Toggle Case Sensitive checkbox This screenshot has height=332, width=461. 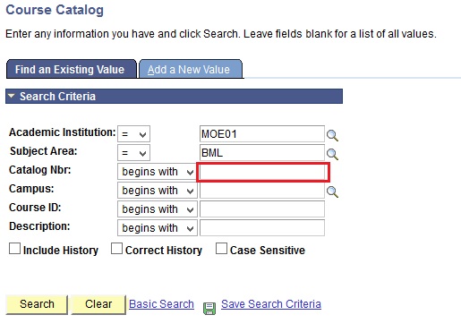pos(221,249)
